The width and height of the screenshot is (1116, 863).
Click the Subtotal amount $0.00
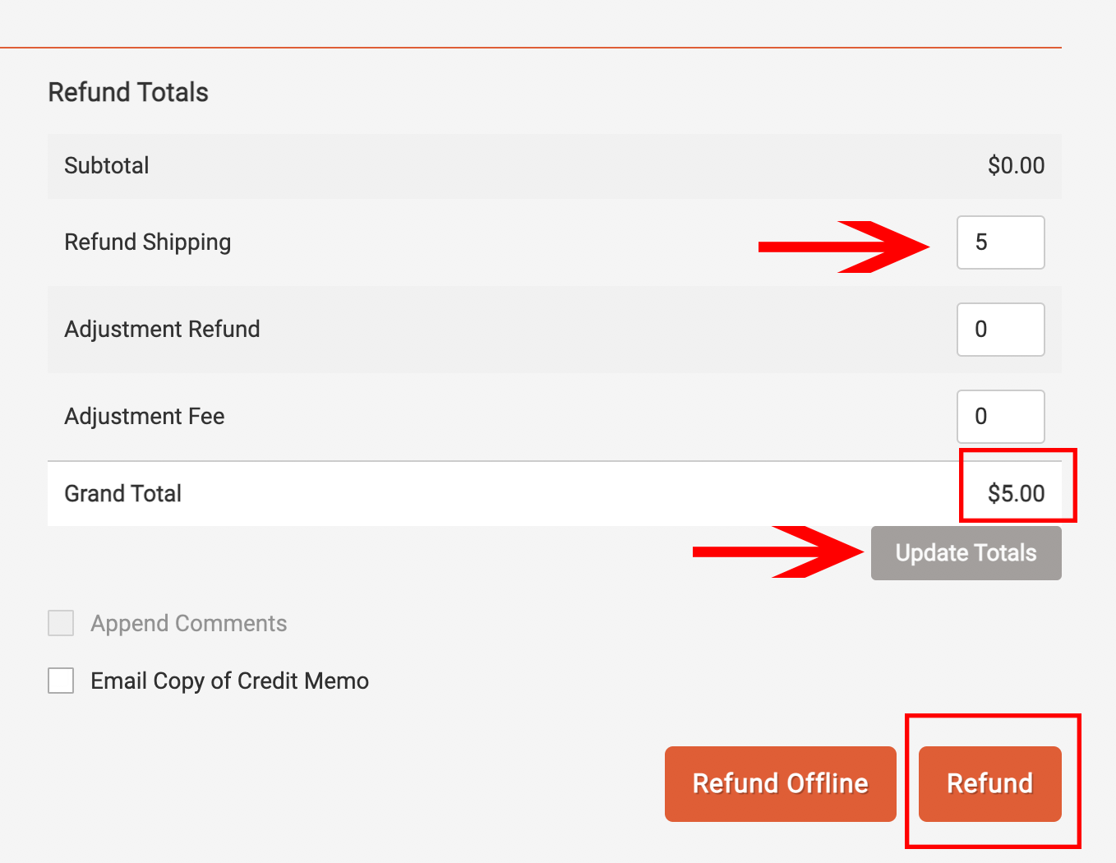pos(1016,165)
